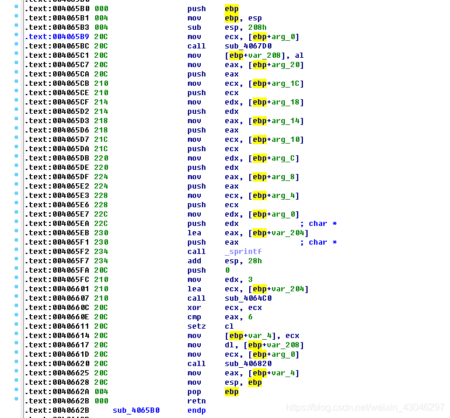Select the arg_8 operand
The width and height of the screenshot is (450, 418).
point(283,177)
